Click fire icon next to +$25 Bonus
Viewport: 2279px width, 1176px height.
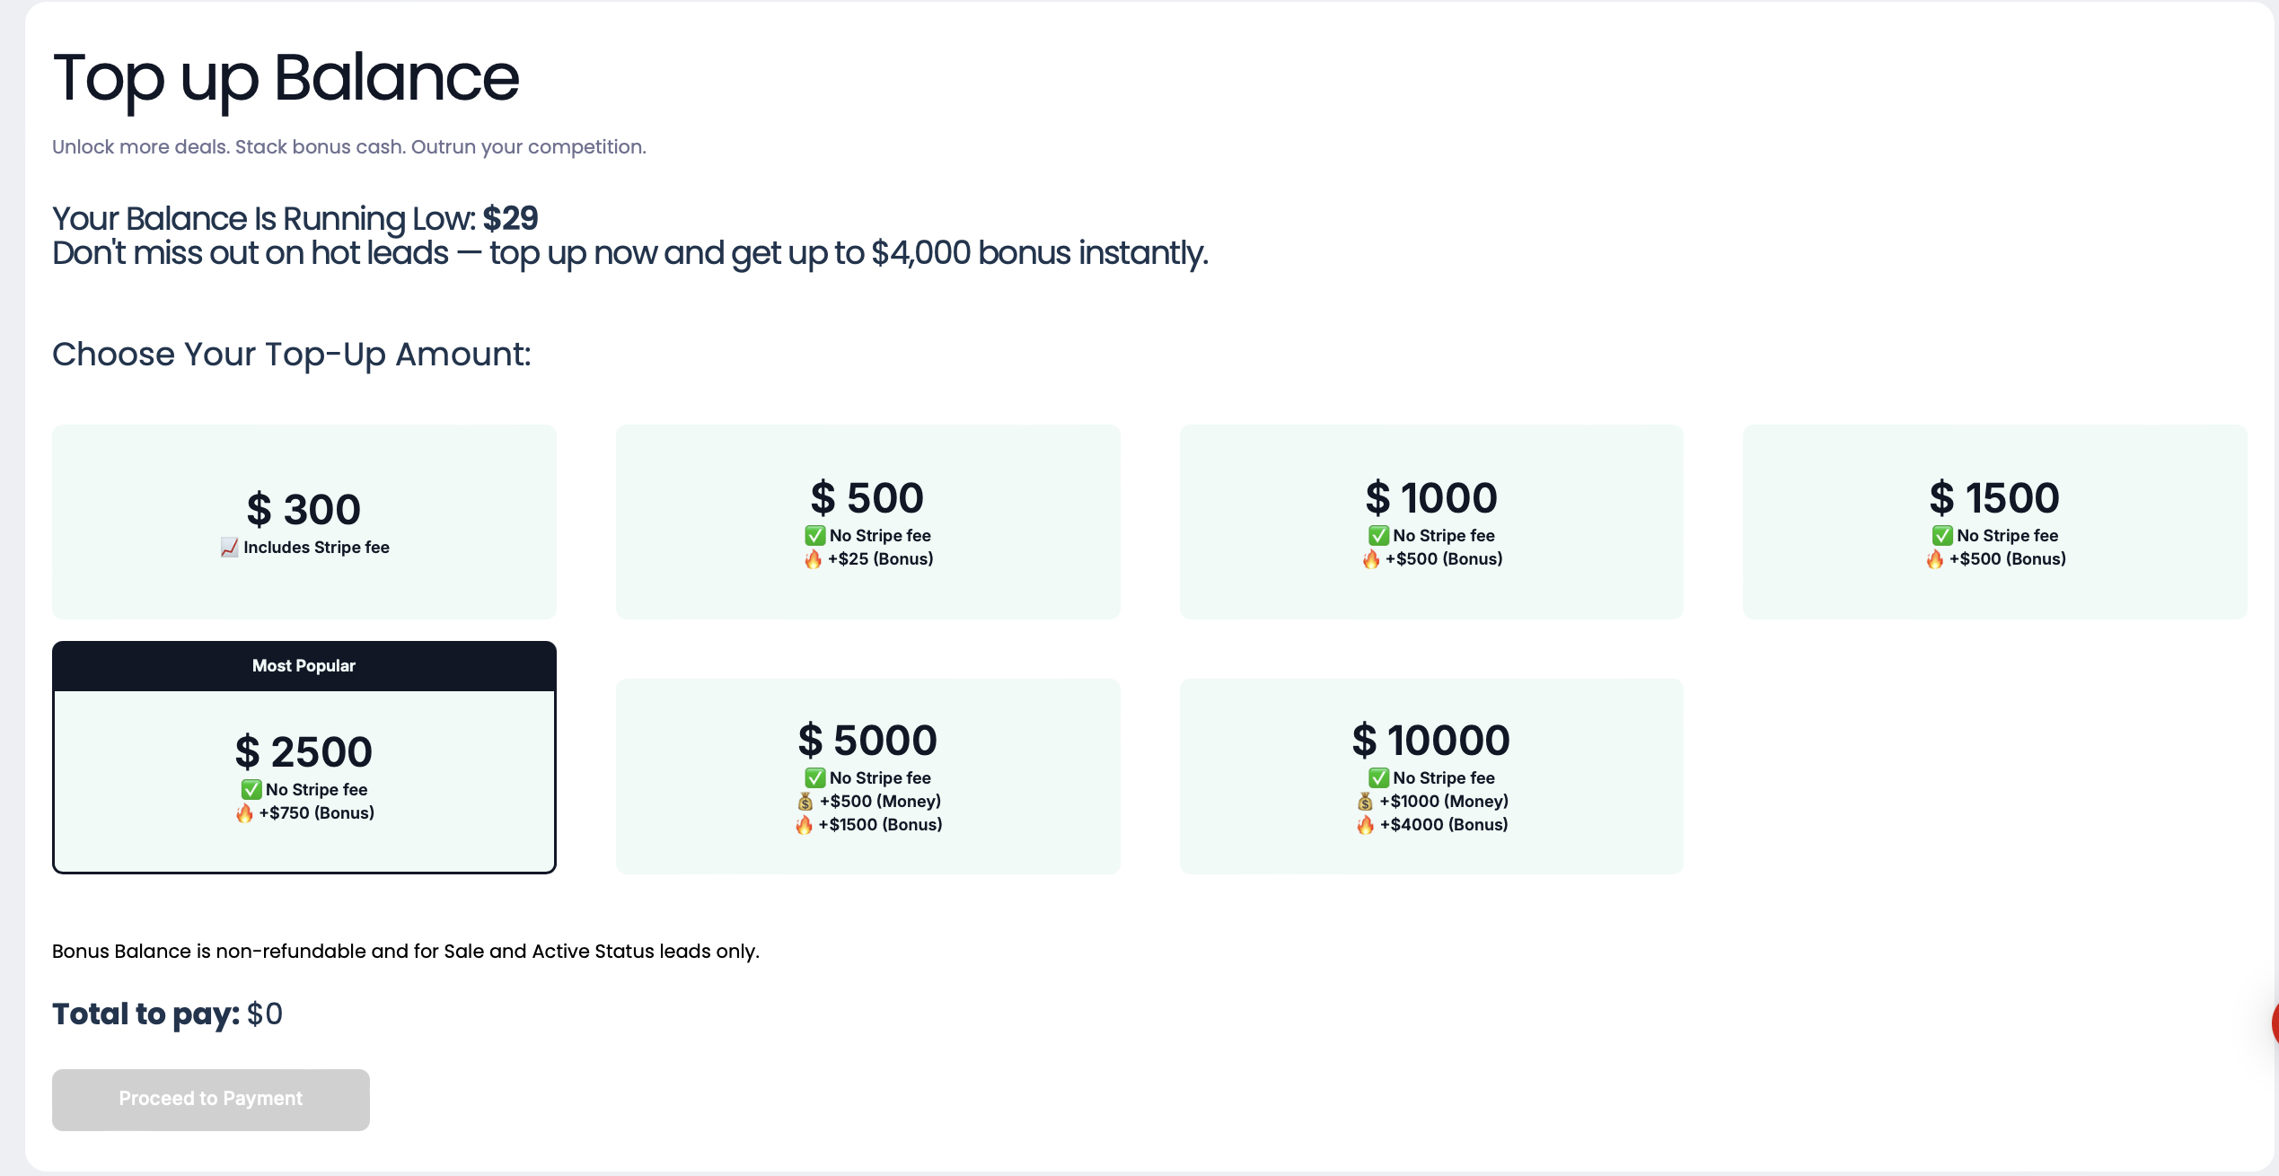813,559
